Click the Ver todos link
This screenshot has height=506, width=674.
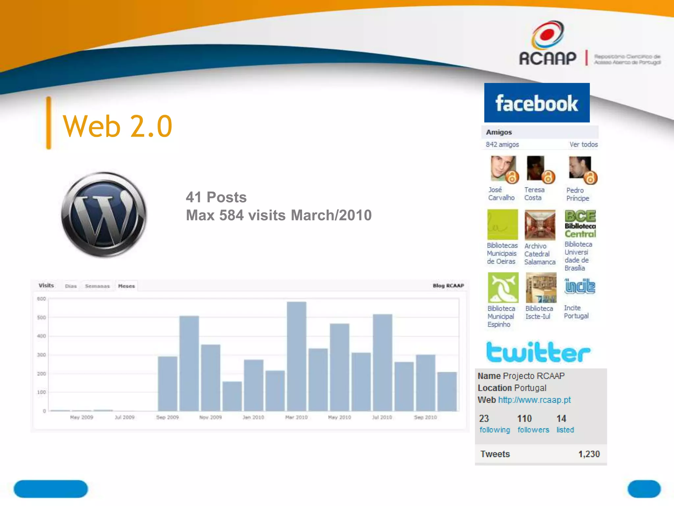click(583, 144)
